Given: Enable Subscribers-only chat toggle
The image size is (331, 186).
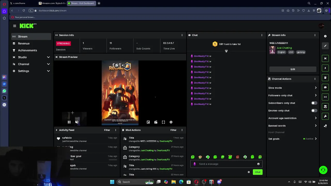Looking at the screenshot, I should [x=314, y=103].
